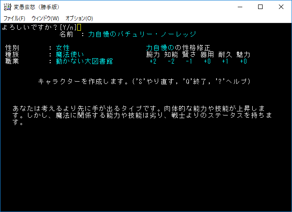Click the 魅力 stat header

click(x=243, y=55)
